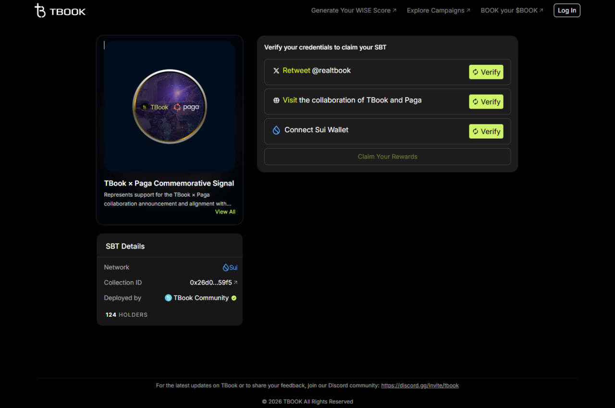Verify the Connect Sui Wallet task
This screenshot has width=615, height=408.
tap(486, 131)
